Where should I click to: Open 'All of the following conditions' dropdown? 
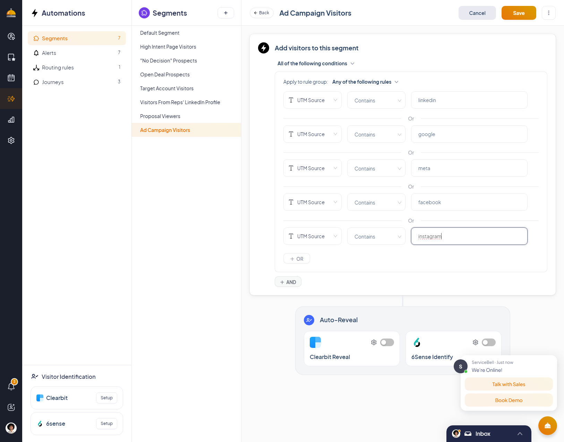[x=316, y=64]
